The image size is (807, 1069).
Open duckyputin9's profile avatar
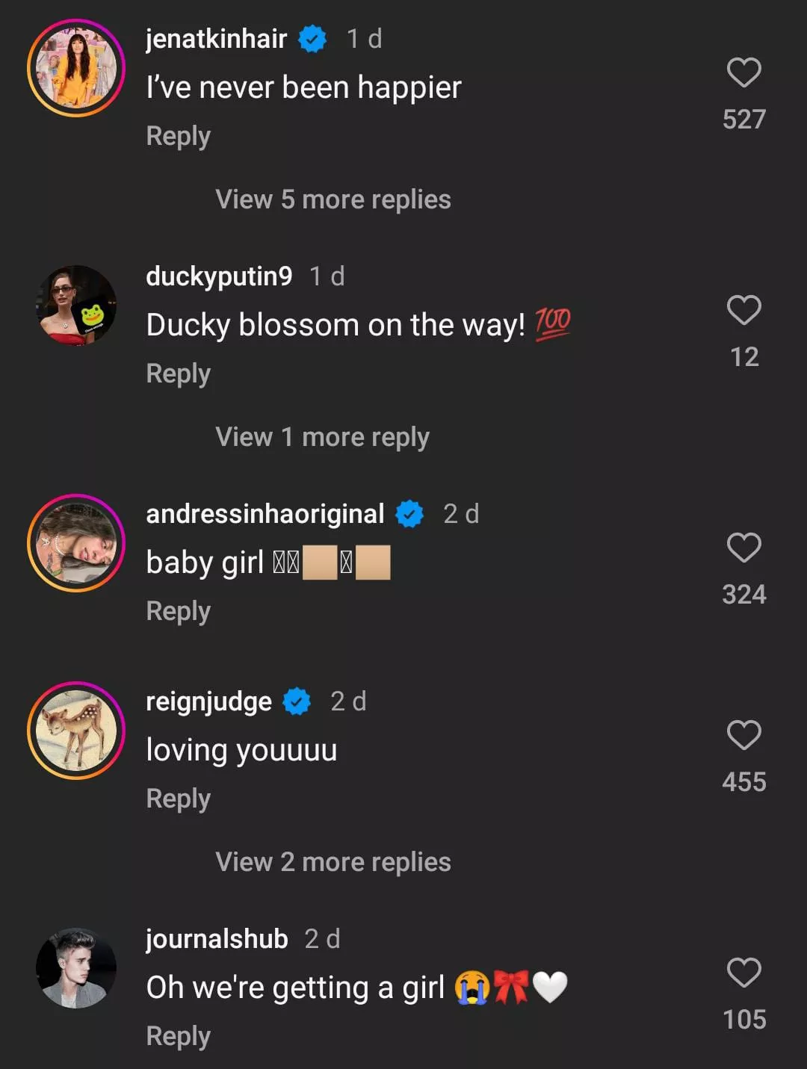pos(76,306)
